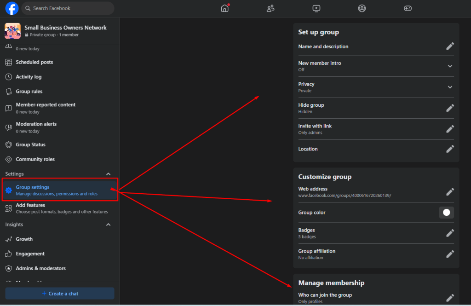Select the Scheduled posts sidebar icon
Screen dimensions: 471x306
click(x=9, y=62)
